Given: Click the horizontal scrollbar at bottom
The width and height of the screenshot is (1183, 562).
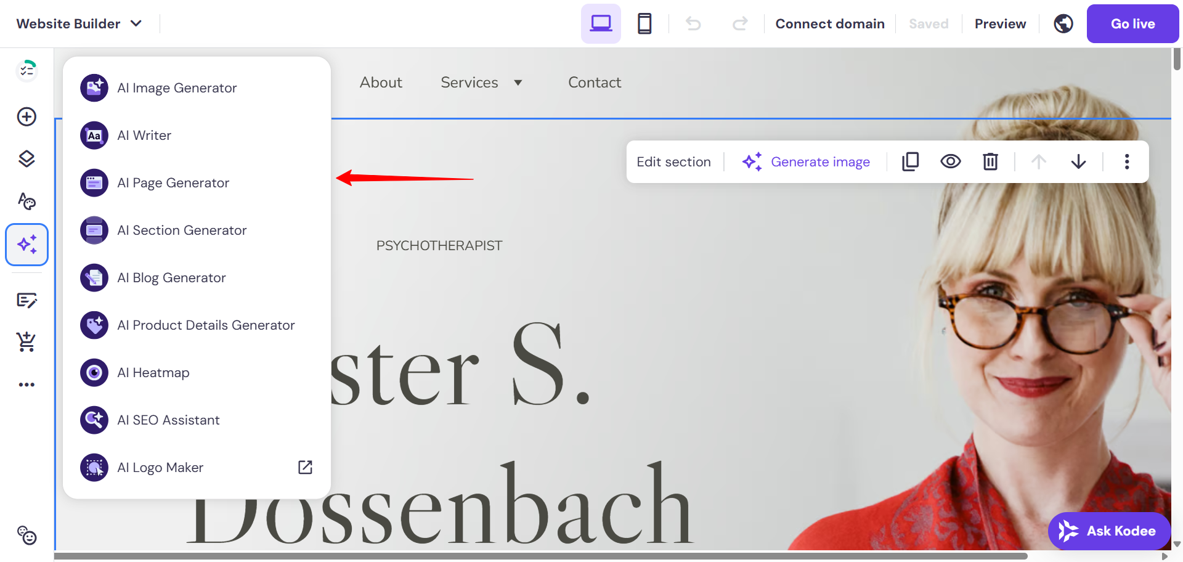Looking at the screenshot, I should click(x=541, y=556).
